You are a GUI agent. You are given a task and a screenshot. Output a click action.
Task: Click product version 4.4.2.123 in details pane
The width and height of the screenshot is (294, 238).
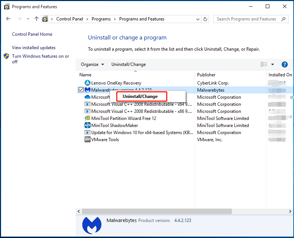183,220
